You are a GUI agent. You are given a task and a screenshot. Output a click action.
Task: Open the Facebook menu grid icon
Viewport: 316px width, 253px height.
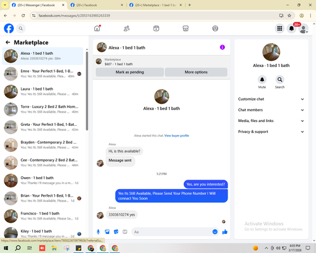click(279, 28)
